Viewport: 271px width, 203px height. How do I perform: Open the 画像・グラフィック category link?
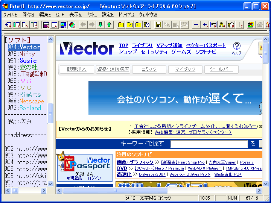point(135,162)
